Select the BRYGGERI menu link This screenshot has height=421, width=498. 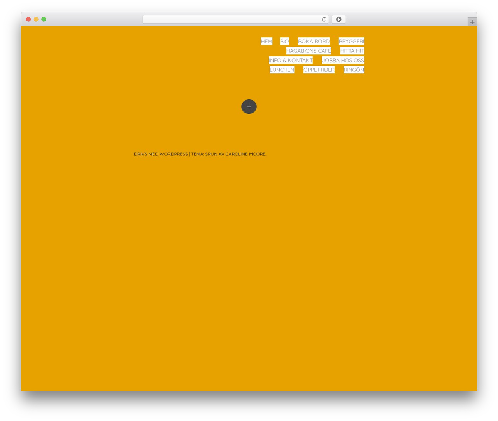[351, 41]
